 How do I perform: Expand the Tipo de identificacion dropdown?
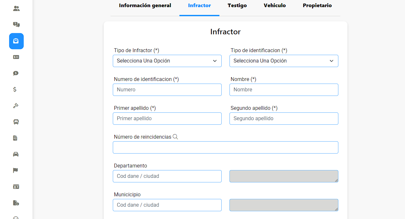284,61
